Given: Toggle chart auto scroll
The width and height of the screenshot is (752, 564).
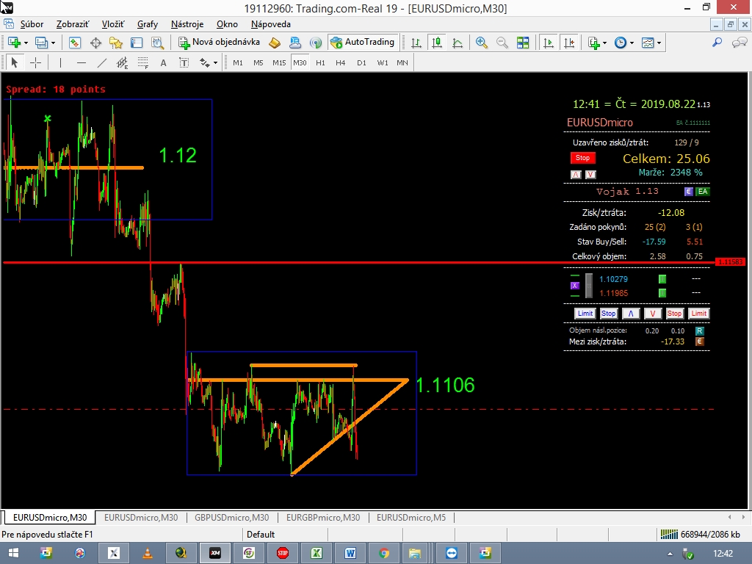Looking at the screenshot, I should [548, 43].
